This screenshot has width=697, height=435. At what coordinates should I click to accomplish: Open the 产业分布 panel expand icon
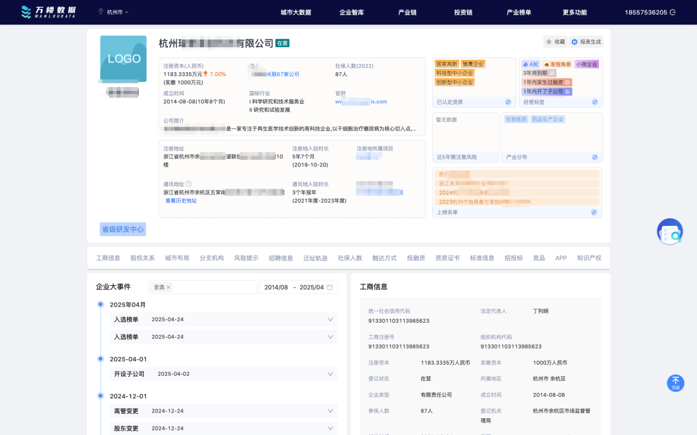594,157
